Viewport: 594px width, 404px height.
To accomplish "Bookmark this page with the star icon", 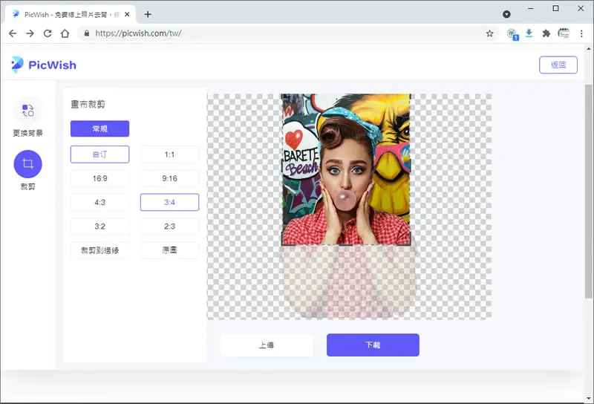I will point(489,33).
